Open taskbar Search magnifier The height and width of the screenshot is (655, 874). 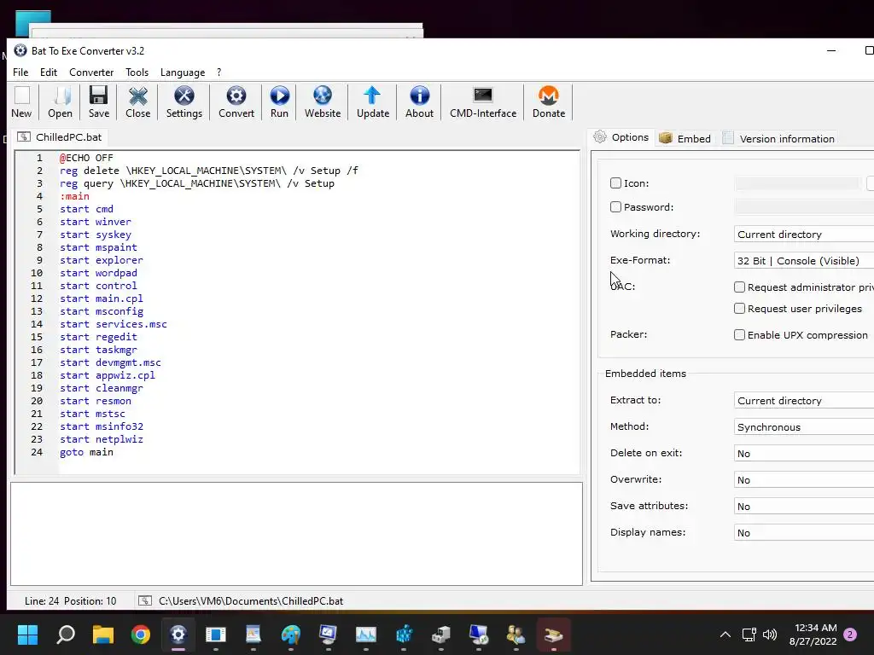click(66, 635)
